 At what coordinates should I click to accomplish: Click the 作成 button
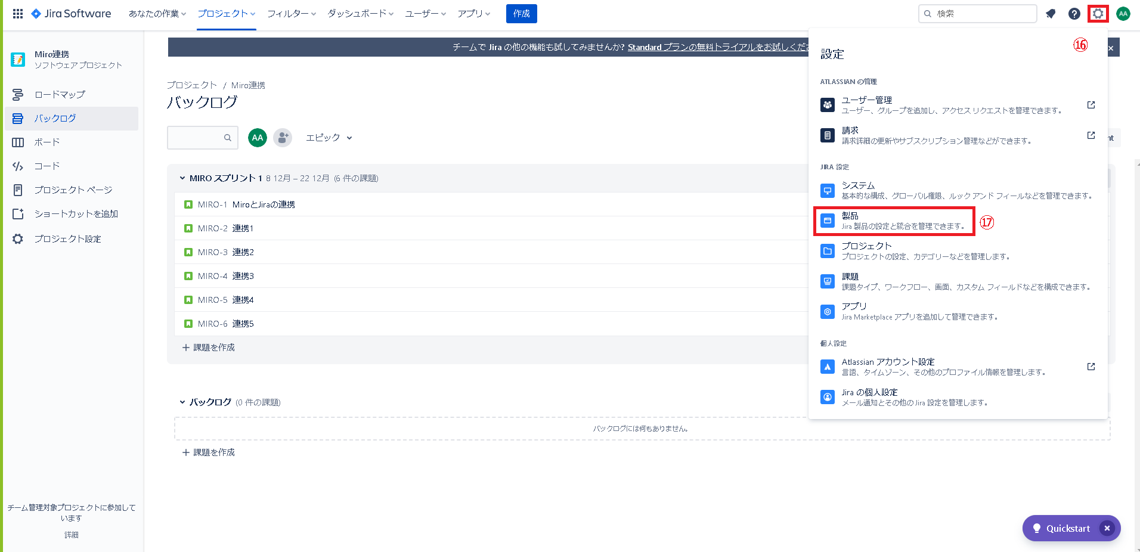click(x=521, y=14)
